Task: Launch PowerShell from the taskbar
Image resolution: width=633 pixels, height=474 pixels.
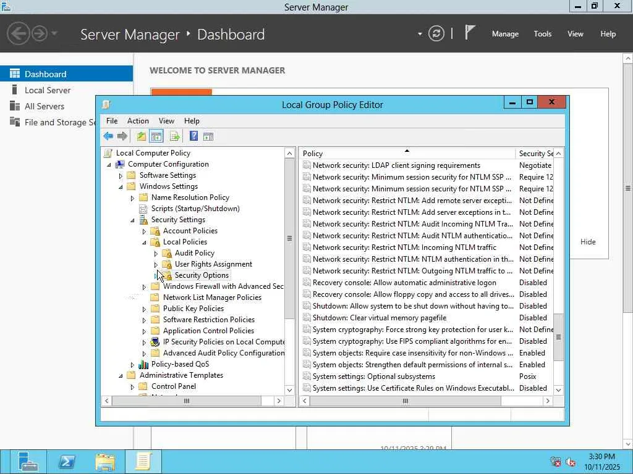Action: click(67, 462)
